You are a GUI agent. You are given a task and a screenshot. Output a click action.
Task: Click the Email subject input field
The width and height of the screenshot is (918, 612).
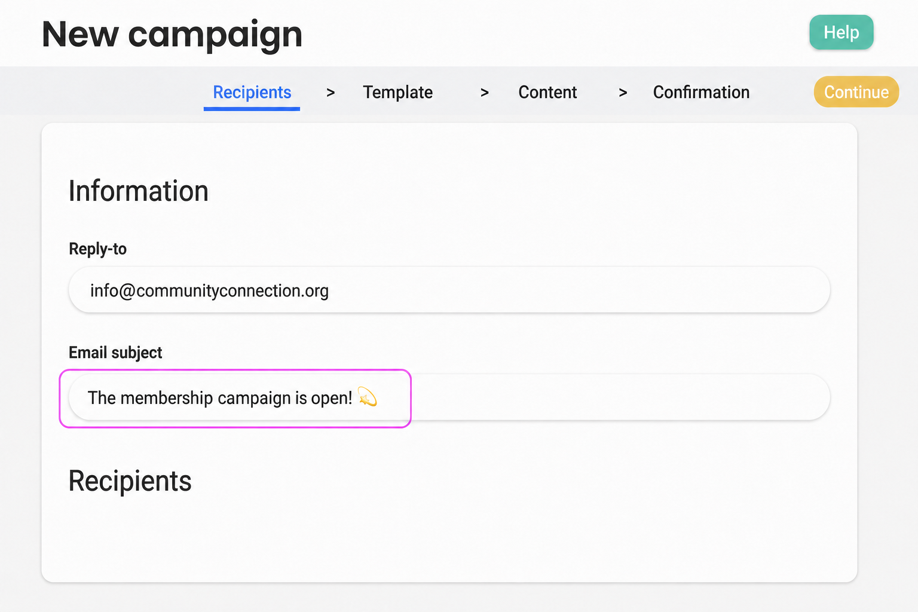(449, 397)
